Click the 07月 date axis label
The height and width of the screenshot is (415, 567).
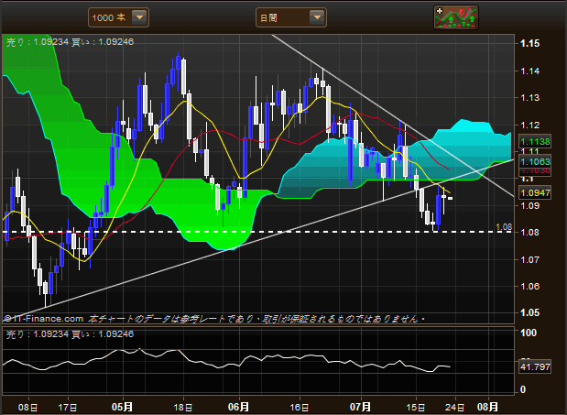pos(360,407)
